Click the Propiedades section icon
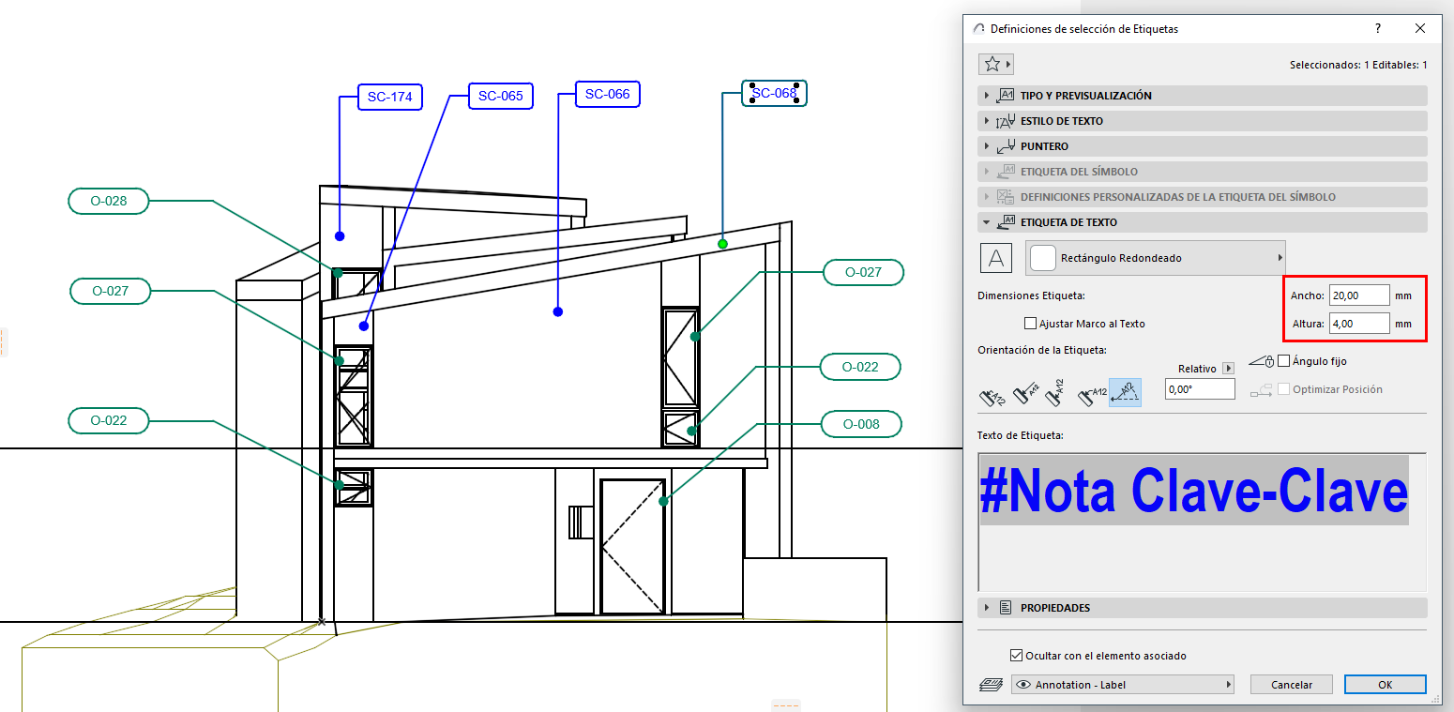This screenshot has width=1454, height=712. (1005, 608)
